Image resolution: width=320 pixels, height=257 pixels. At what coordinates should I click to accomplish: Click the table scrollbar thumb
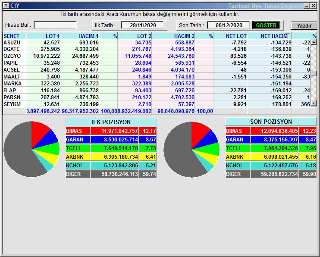click(x=314, y=73)
